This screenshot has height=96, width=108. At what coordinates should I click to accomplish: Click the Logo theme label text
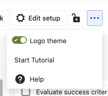48,41
